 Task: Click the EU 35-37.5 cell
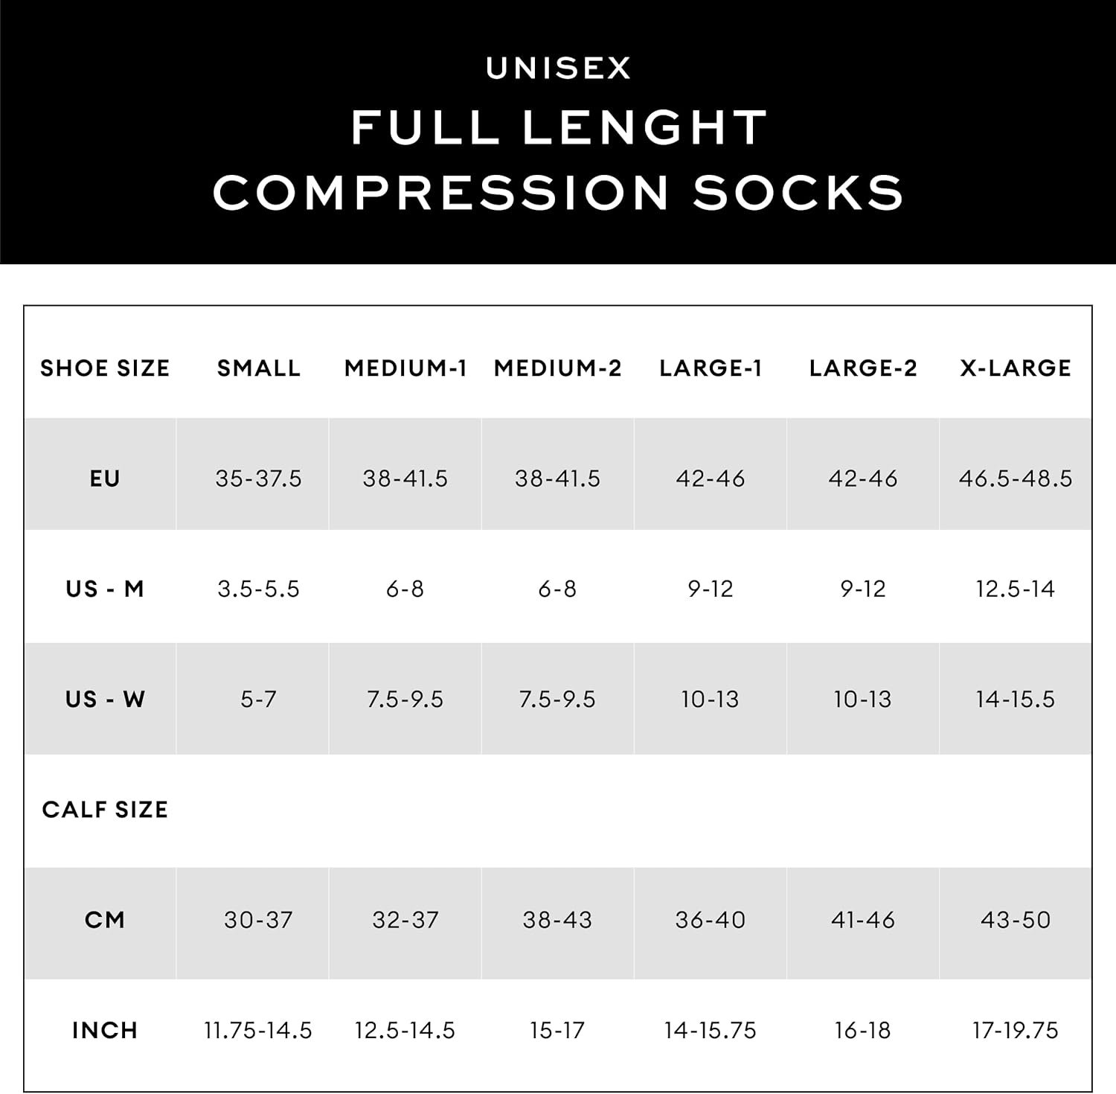click(x=259, y=479)
